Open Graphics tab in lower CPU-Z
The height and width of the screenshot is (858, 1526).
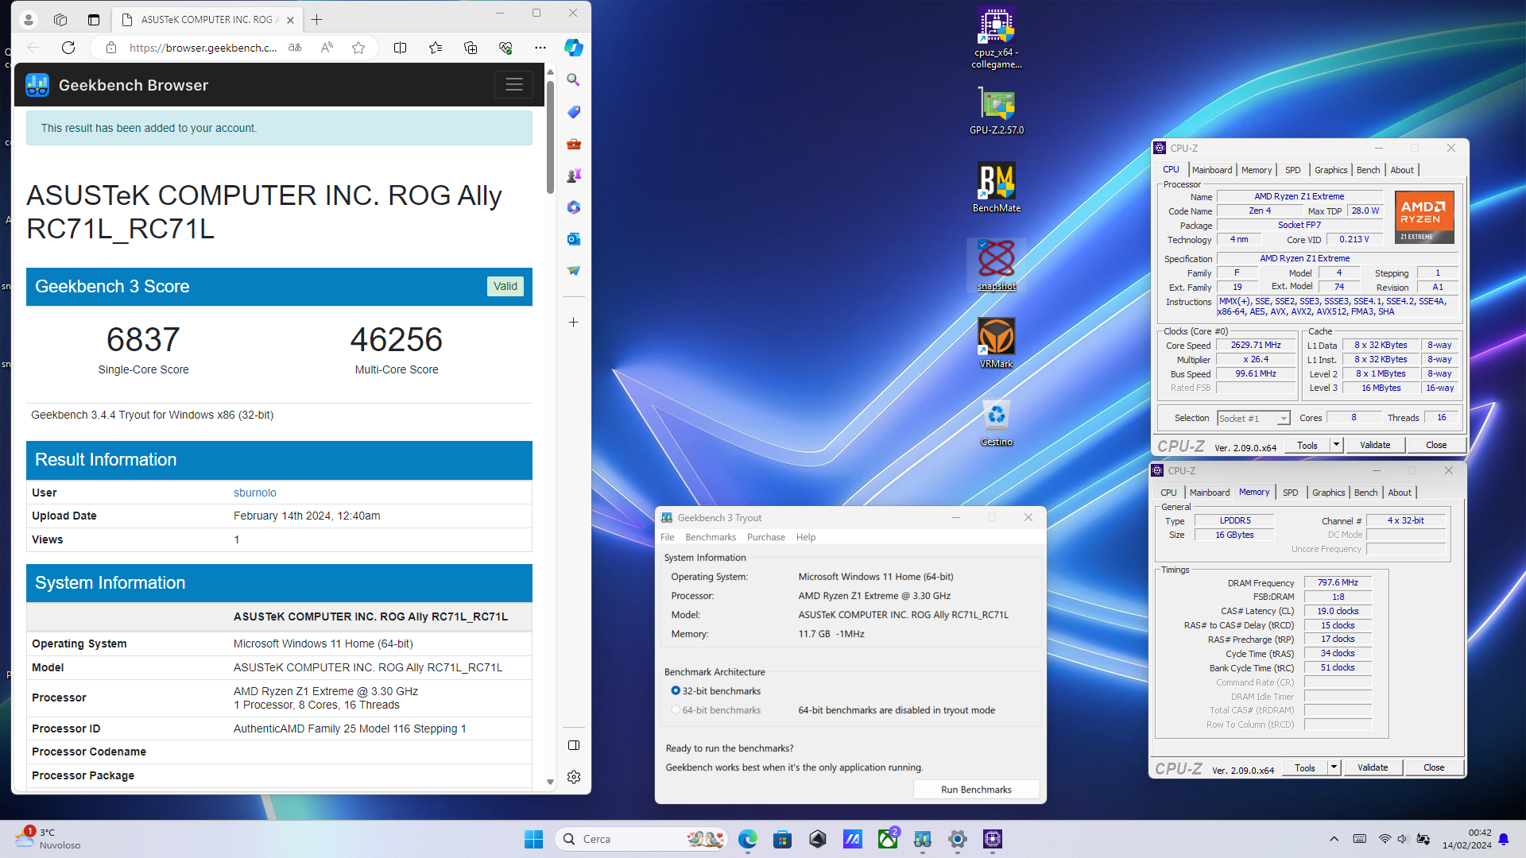(x=1329, y=493)
